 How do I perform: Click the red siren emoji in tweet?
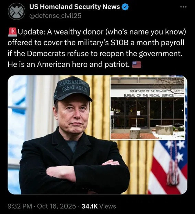(13, 32)
